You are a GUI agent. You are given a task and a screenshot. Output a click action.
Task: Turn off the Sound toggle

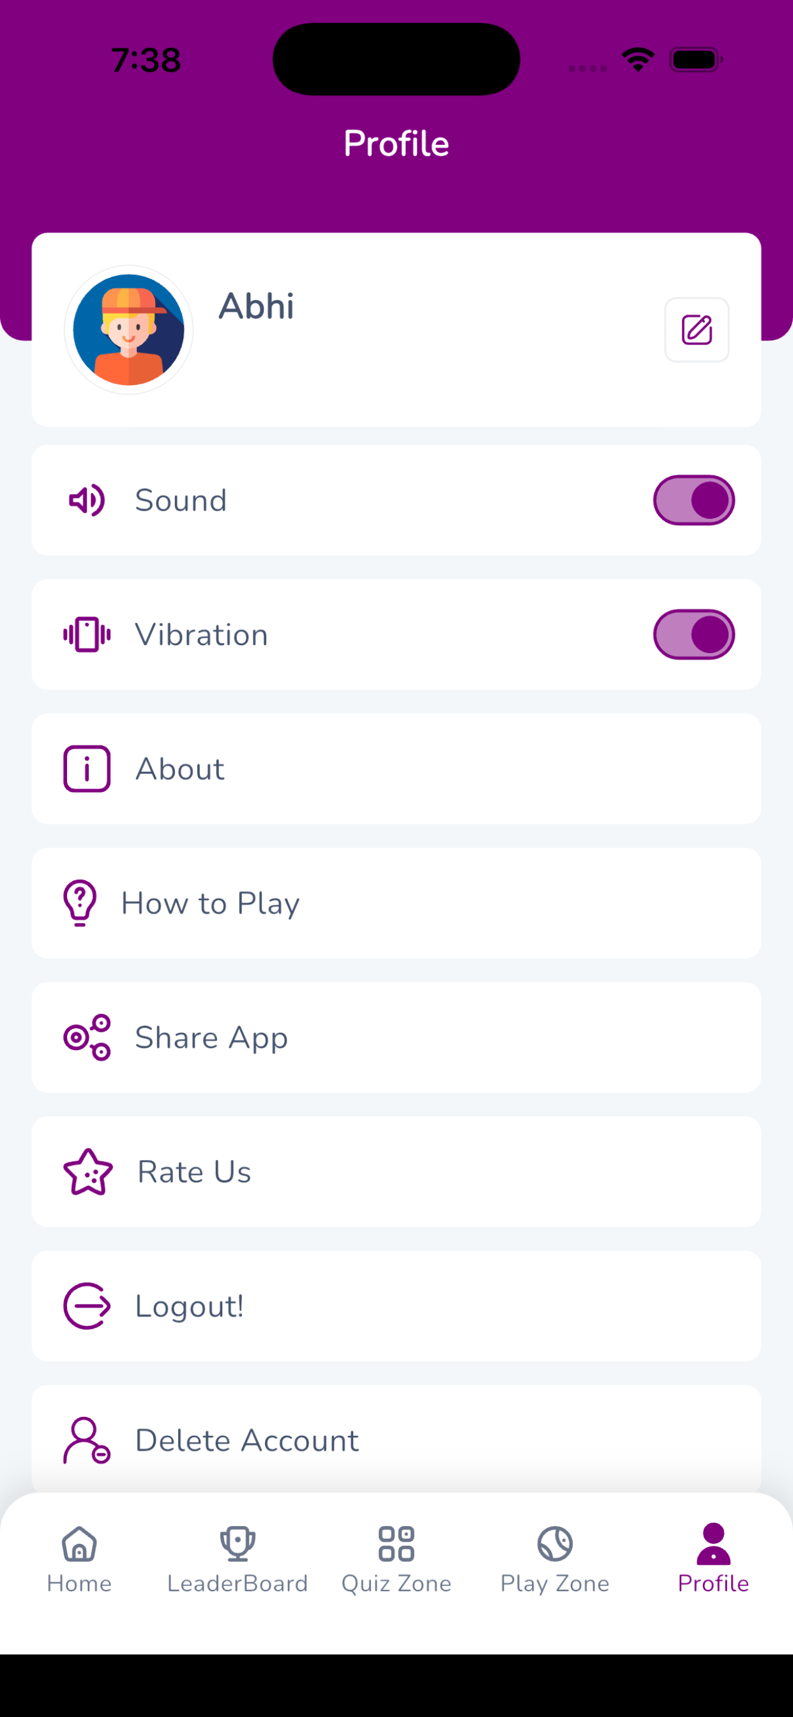[x=693, y=501]
